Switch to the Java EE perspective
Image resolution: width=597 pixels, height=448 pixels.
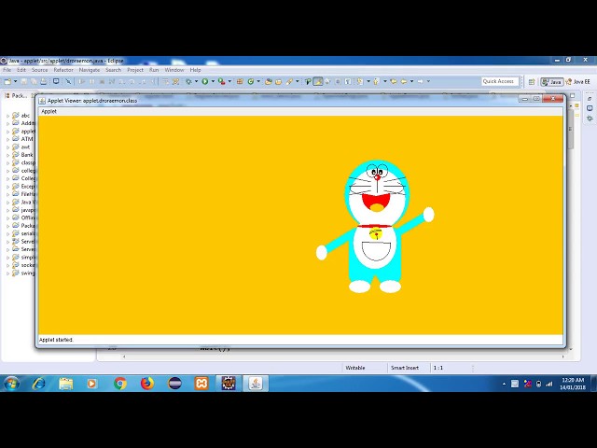(x=578, y=82)
